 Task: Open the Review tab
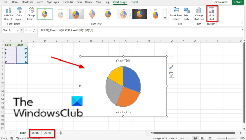[x=89, y=2]
